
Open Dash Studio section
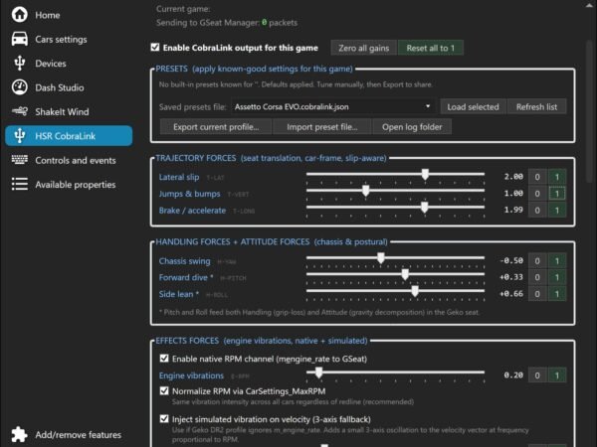pyautogui.click(x=60, y=87)
